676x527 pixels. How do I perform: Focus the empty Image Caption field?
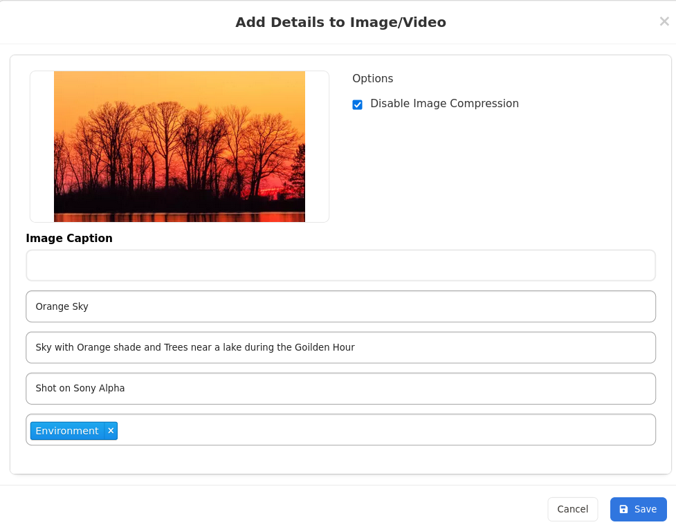click(340, 266)
